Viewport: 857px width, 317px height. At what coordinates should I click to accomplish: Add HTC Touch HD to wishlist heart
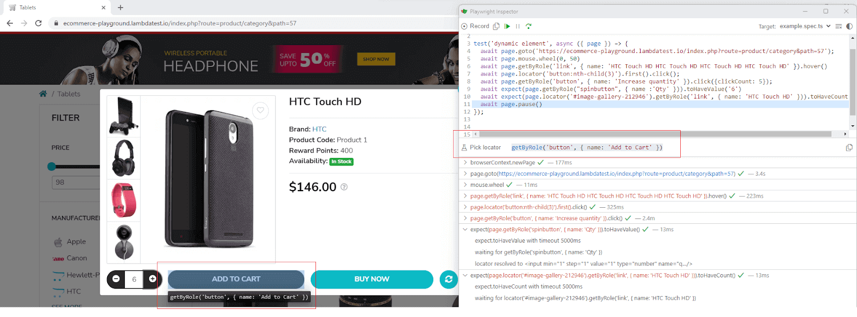click(x=260, y=110)
